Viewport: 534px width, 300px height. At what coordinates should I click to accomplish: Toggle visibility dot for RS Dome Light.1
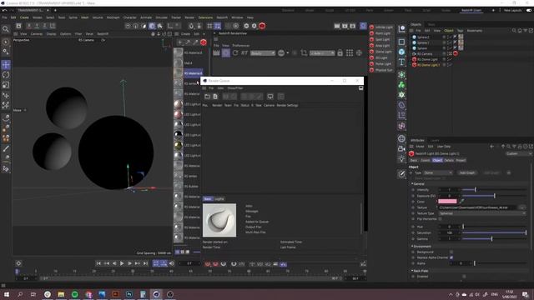(x=444, y=65)
